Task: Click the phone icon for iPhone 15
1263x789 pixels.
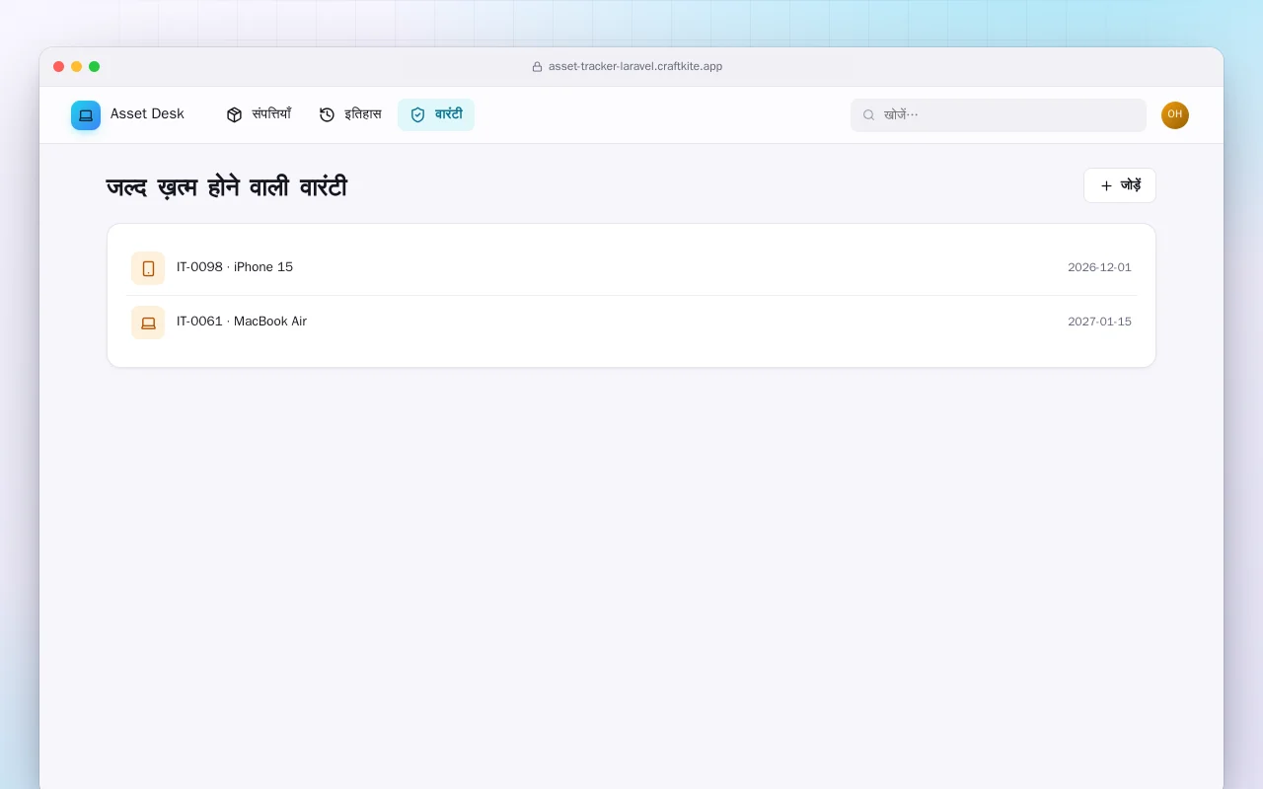Action: click(x=148, y=268)
